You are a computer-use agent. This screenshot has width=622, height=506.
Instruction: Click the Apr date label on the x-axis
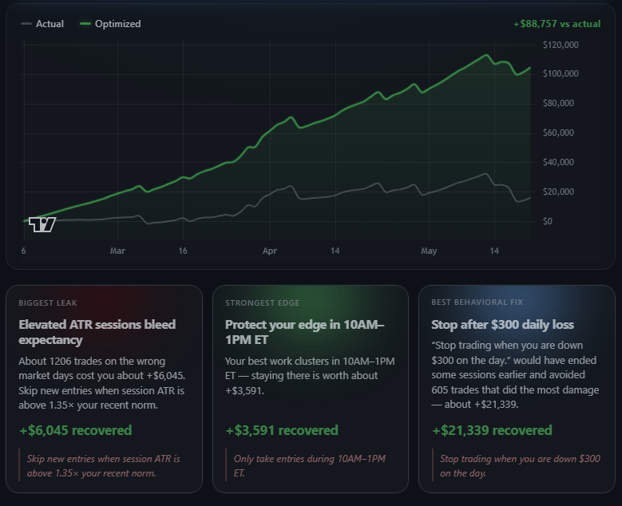click(x=270, y=251)
